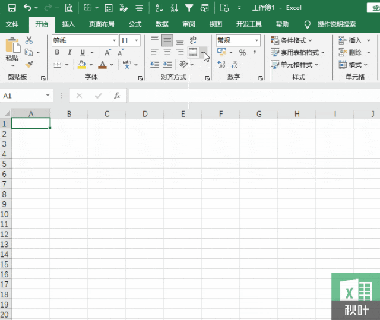Screen dimensions: 380x320
Task: Expand the font color dropdown arrow
Action: [x=112, y=65]
